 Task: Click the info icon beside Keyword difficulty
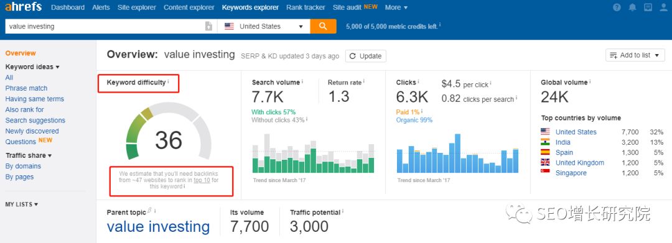pyautogui.click(x=169, y=81)
